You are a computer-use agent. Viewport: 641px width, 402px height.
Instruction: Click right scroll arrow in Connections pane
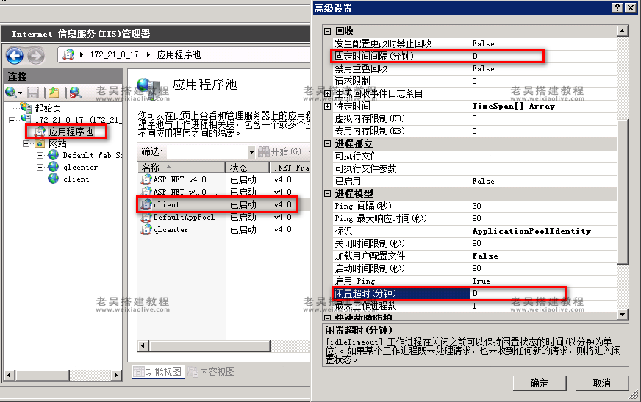[x=116, y=375]
